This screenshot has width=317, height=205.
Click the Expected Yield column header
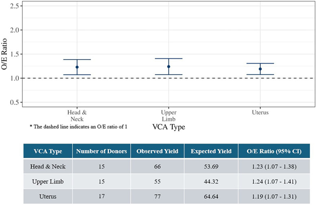[211, 151]
